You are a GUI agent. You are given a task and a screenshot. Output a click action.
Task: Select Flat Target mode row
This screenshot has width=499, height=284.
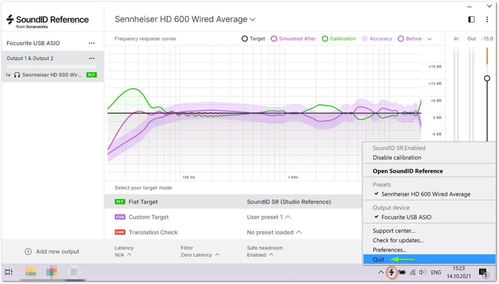(233, 202)
